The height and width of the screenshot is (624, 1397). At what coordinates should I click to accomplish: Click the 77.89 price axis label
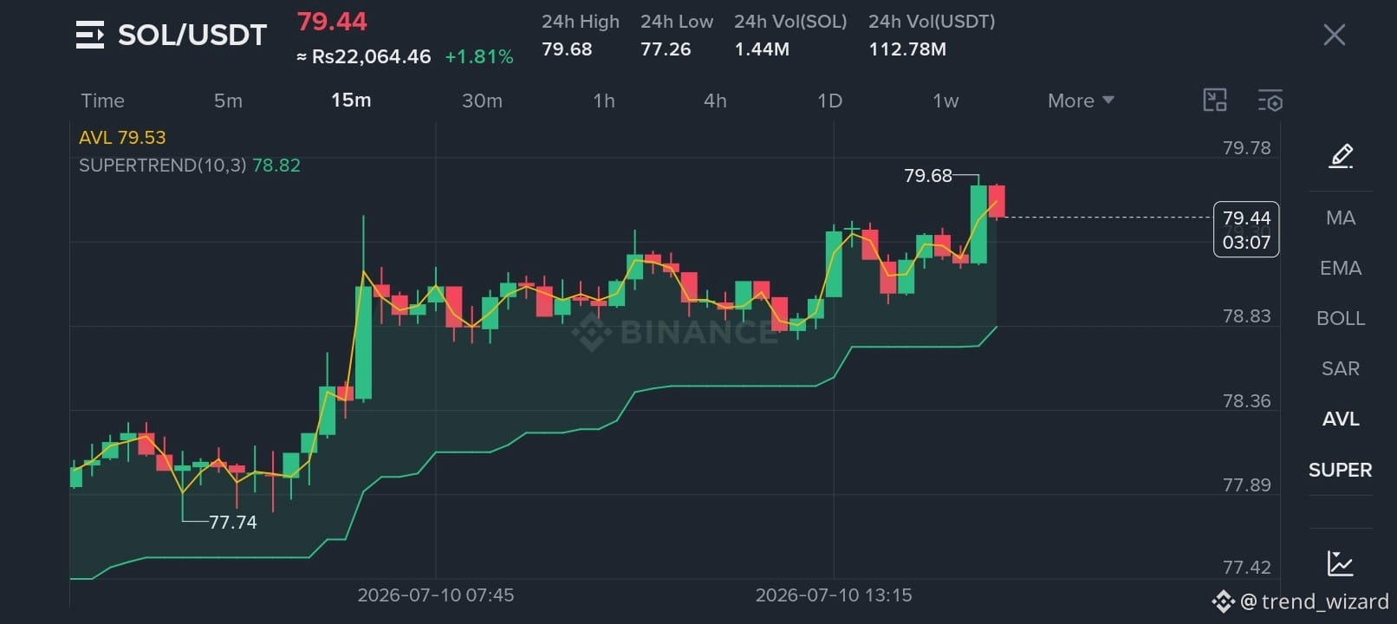coord(1247,485)
